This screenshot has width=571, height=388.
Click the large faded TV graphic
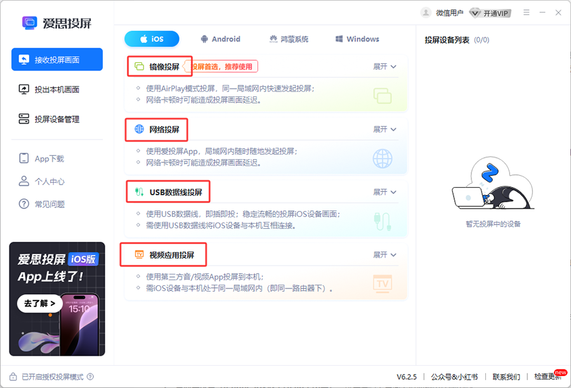coord(383,283)
